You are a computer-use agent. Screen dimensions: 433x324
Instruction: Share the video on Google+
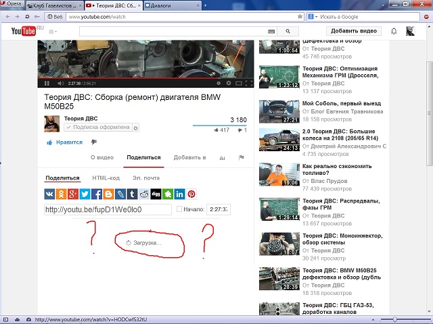coord(73,194)
